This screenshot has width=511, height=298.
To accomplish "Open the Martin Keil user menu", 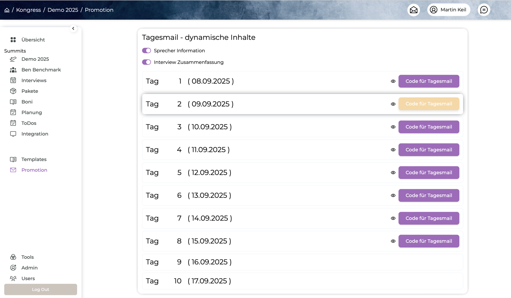I will click(x=449, y=10).
